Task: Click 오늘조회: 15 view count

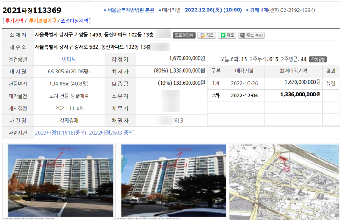Action: (233, 59)
